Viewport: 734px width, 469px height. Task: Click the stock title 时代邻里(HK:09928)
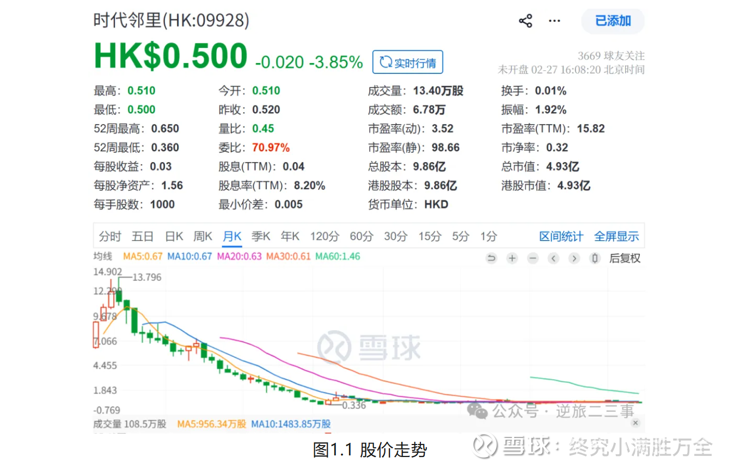[x=172, y=21]
